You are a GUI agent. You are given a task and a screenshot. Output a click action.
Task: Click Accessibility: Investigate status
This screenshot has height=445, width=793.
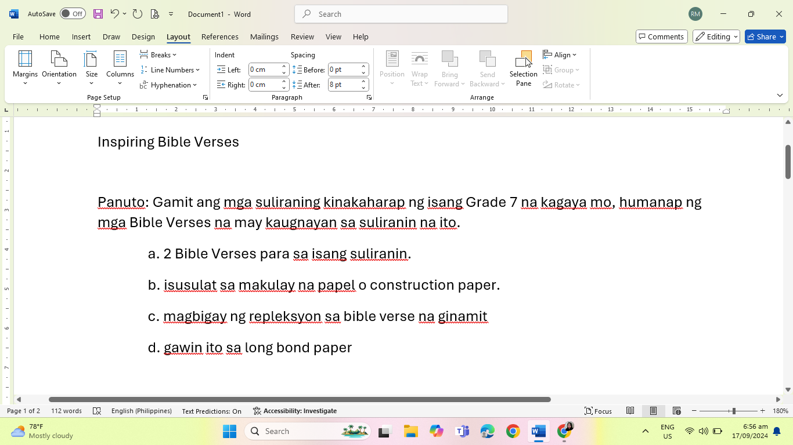click(x=295, y=411)
